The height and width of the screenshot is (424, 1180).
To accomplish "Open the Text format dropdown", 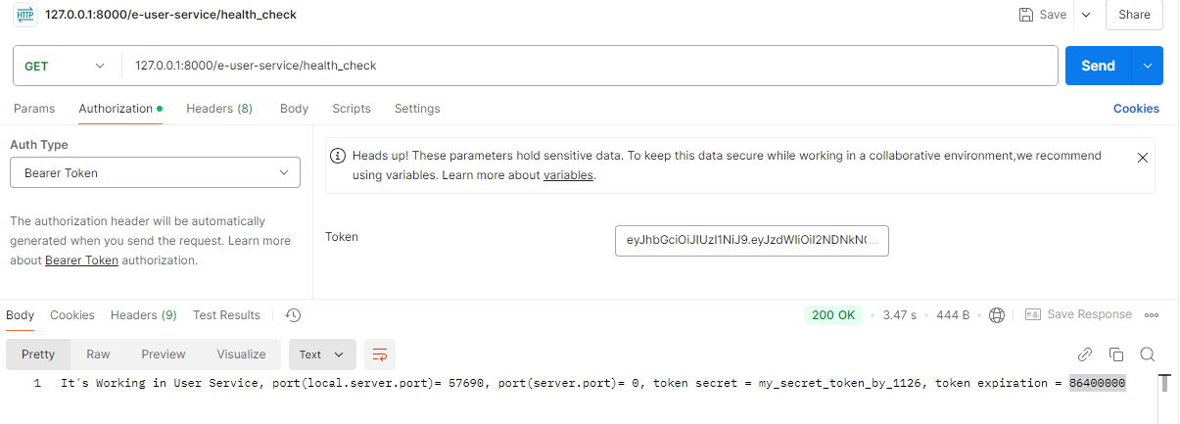I will click(x=321, y=354).
